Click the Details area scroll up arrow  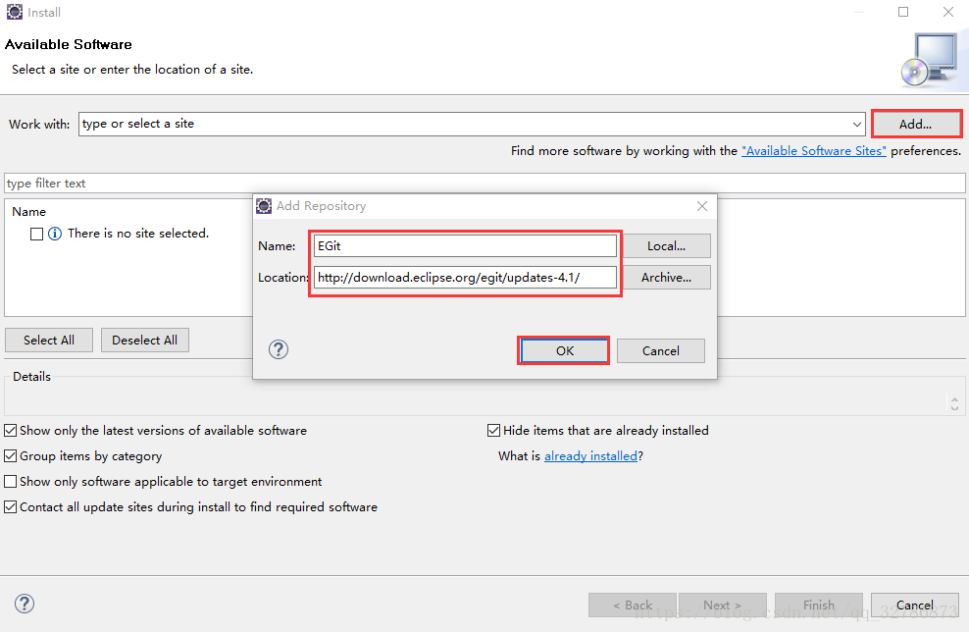[954, 399]
